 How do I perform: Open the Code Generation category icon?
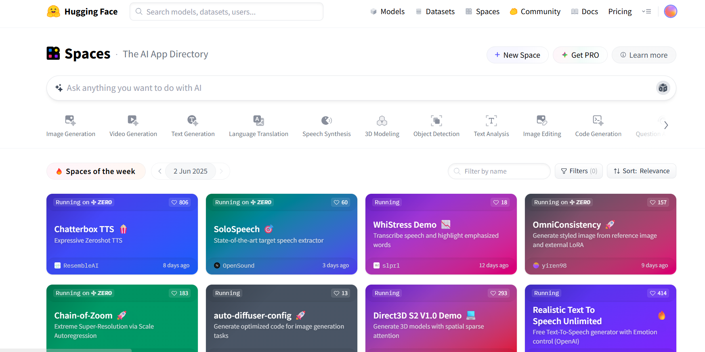(x=598, y=120)
